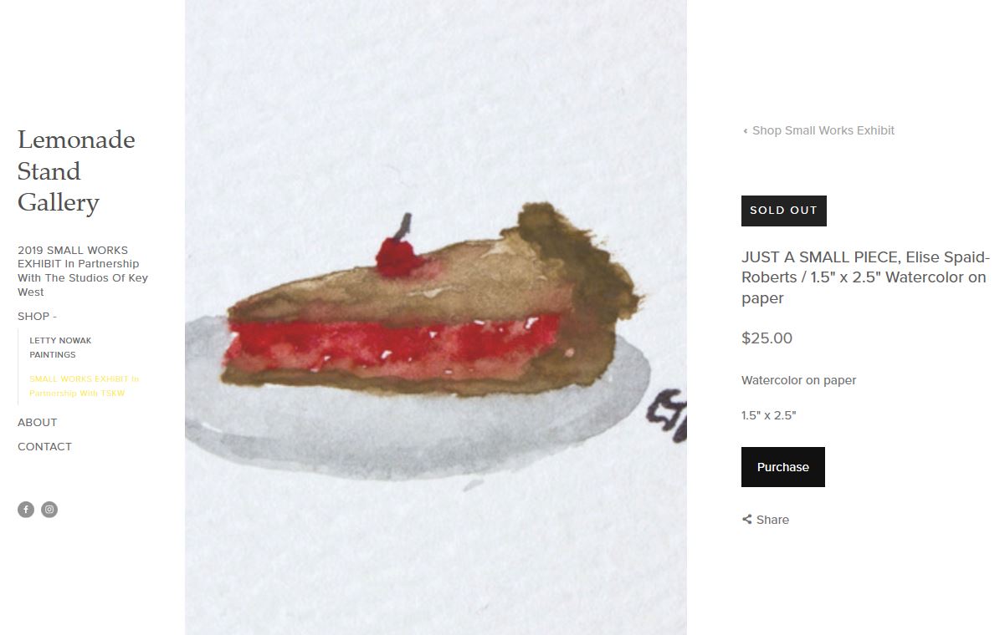Open 2019 Small Works Exhibit page
Viewport: 1005px width, 635px height.
coord(83,271)
